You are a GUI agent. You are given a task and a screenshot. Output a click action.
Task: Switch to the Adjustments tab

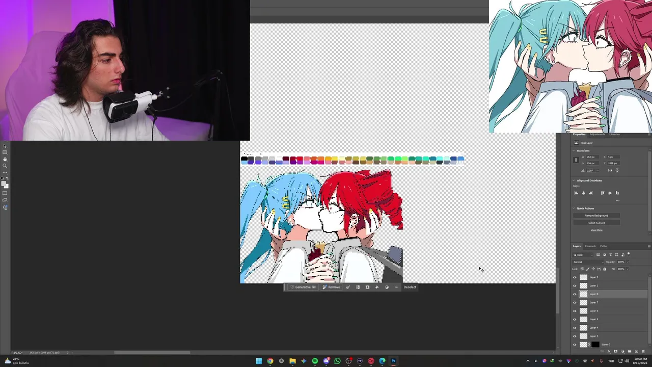coord(597,135)
